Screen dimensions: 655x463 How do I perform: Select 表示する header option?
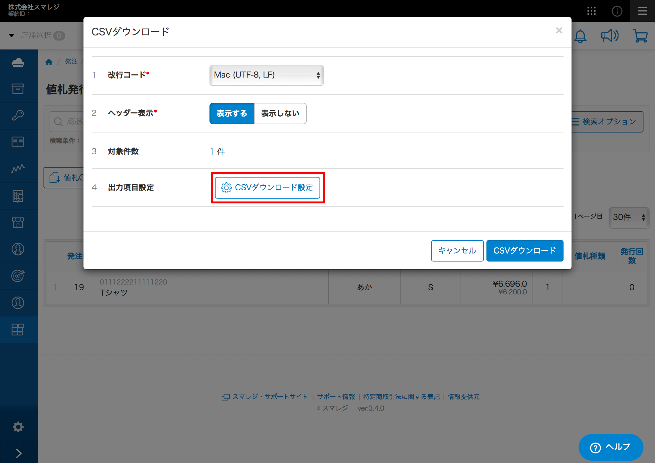click(232, 113)
